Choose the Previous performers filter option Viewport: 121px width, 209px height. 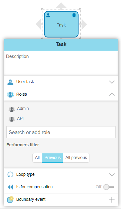(x=52, y=158)
